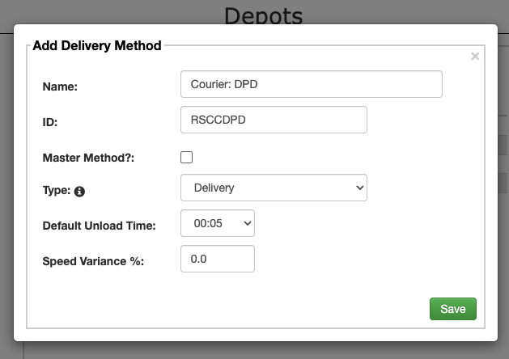This screenshot has width=509, height=359.
Task: Tick the Master Method checkbox
Action: [x=186, y=158]
